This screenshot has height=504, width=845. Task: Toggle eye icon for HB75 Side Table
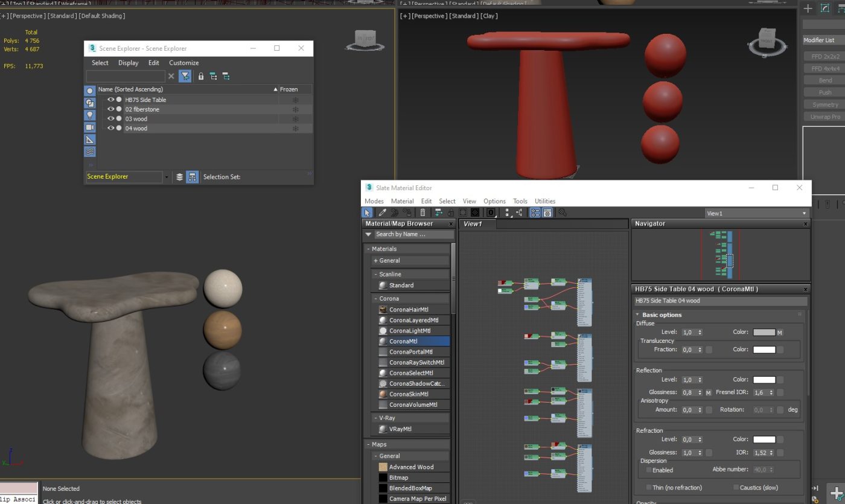(x=111, y=100)
